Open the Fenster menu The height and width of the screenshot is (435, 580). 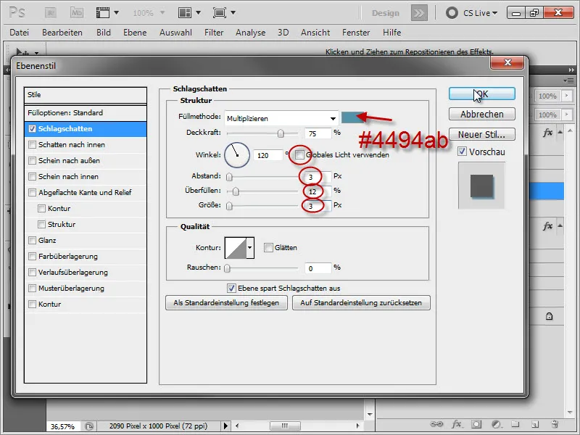356,33
